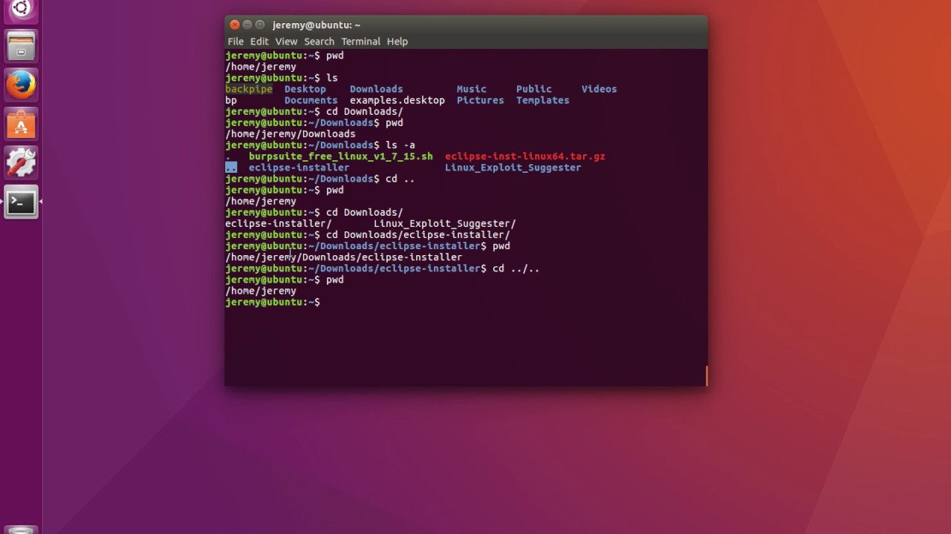Launch the Files manager from the dock
Viewport: 951px width, 534px height.
(x=21, y=46)
